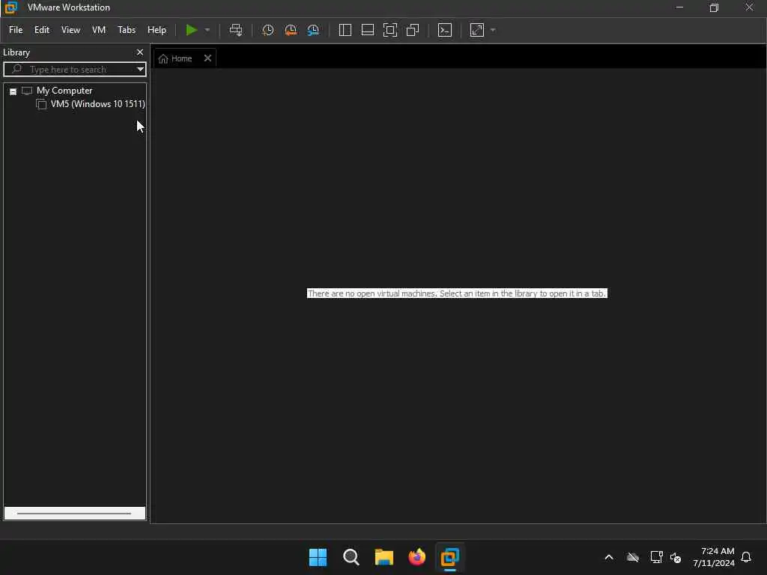
Task: Select My Computer in the library
Action: 64,91
